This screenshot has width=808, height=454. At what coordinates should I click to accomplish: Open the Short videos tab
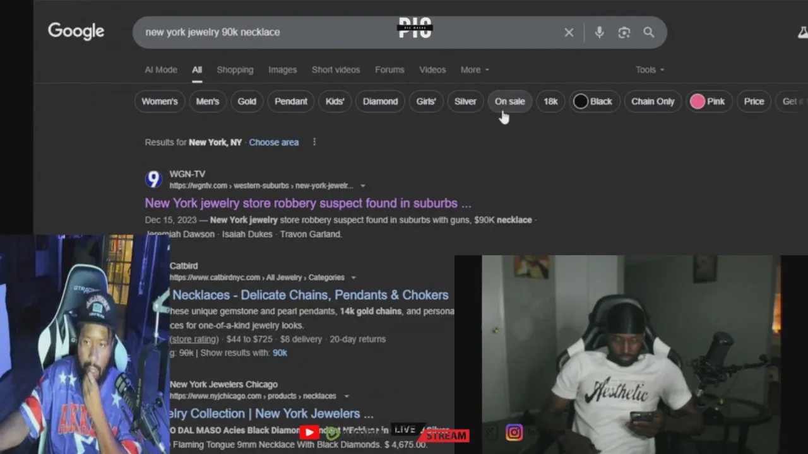click(336, 70)
